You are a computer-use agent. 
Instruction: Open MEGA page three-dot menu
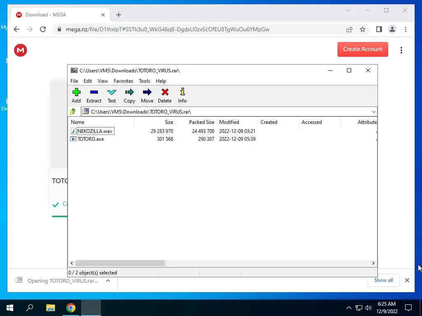coord(401,50)
